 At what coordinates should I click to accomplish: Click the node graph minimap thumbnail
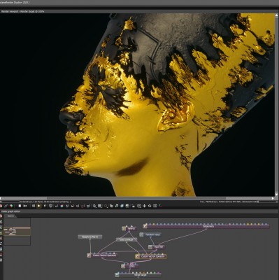[x=17, y=232]
